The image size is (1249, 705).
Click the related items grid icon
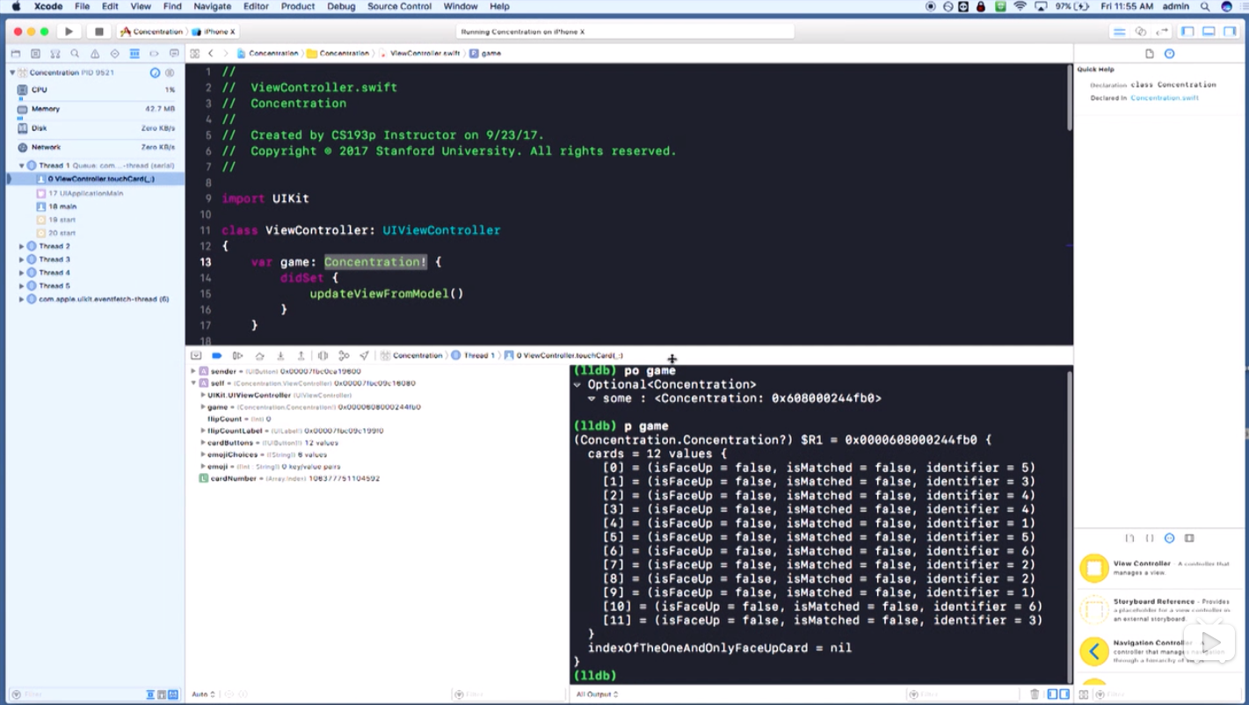[x=195, y=54]
